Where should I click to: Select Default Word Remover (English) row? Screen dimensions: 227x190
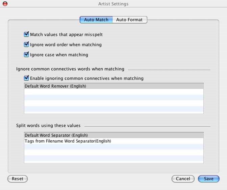114,86
